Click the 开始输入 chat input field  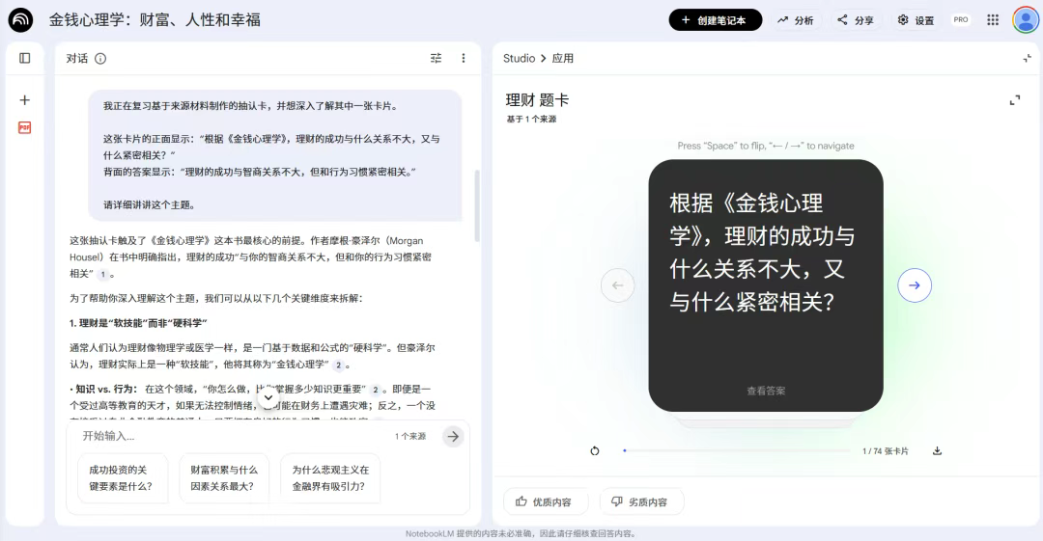233,436
